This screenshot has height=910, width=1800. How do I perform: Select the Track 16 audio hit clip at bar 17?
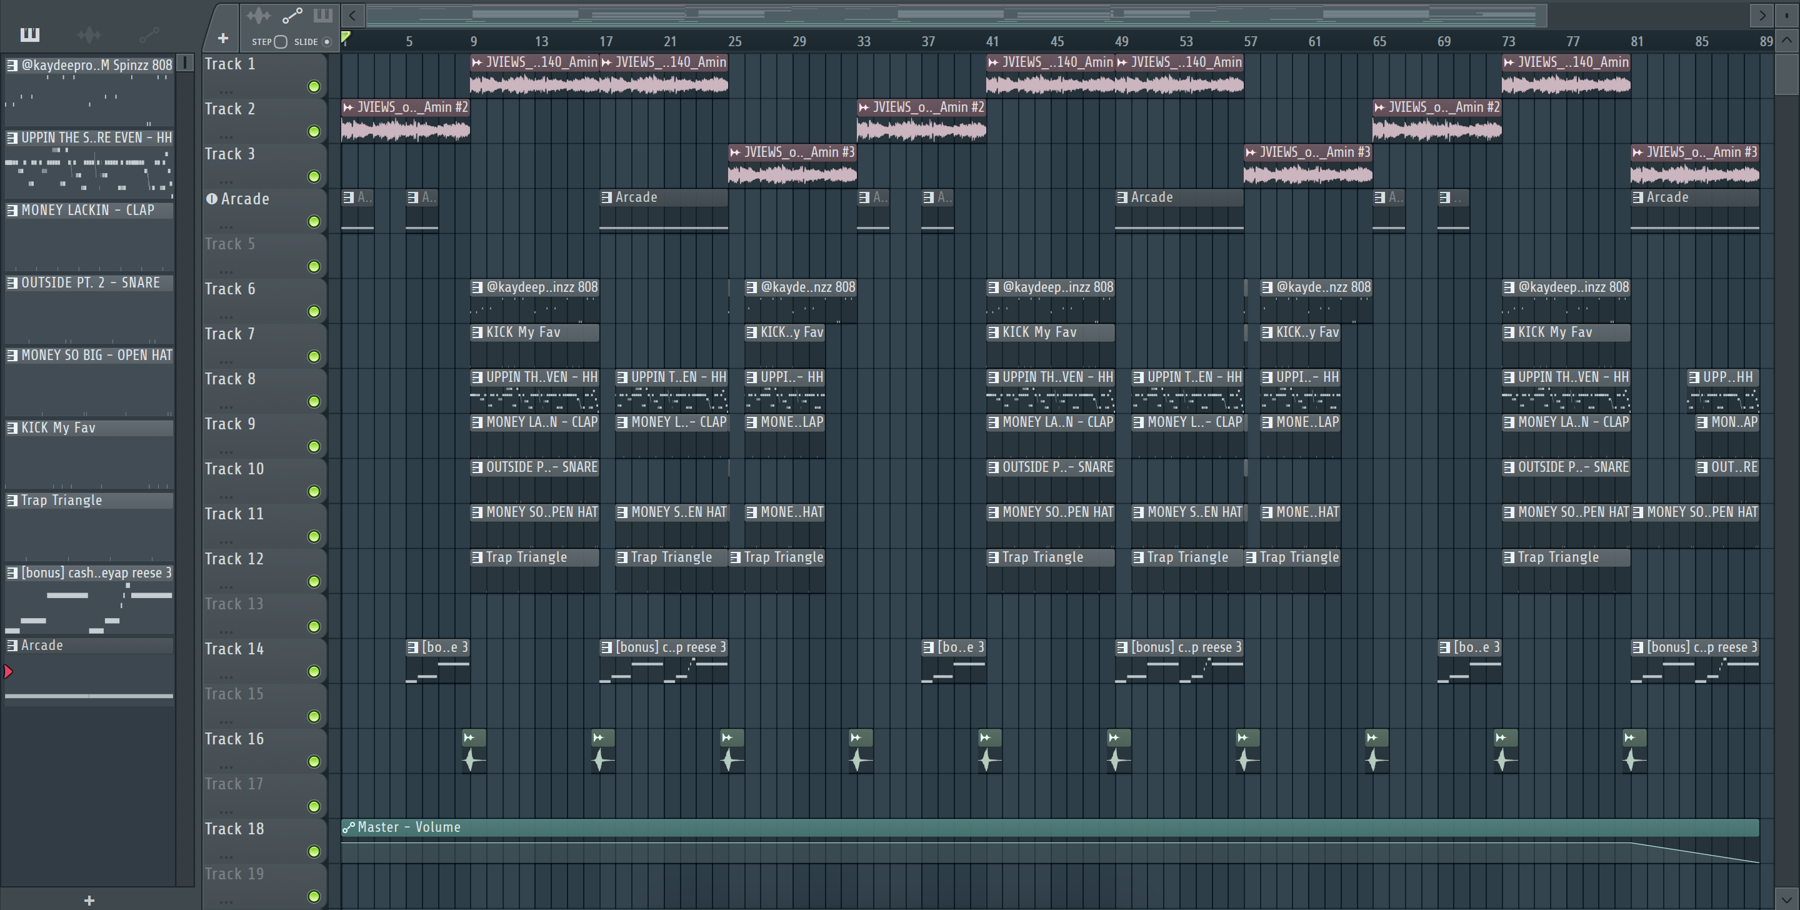click(603, 751)
